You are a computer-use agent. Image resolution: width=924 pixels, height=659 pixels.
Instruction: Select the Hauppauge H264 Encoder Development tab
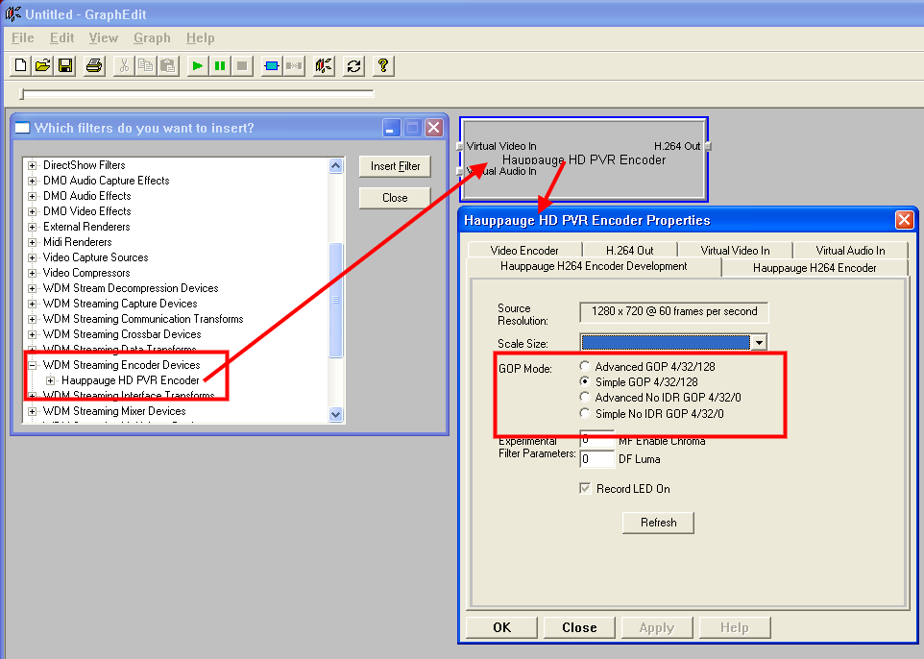coord(594,266)
